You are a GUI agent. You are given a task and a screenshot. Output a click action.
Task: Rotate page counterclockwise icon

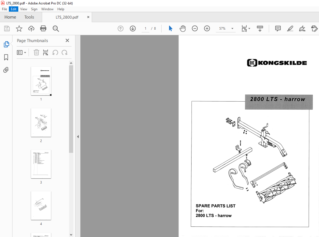(x=55, y=53)
